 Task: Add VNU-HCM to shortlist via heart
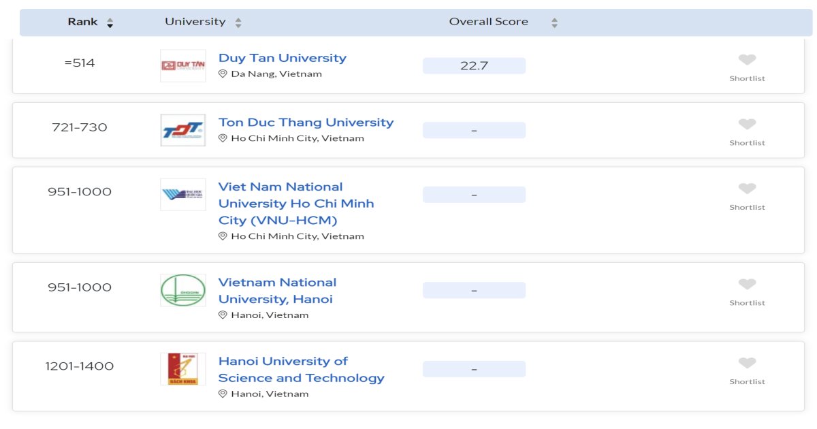point(747,189)
